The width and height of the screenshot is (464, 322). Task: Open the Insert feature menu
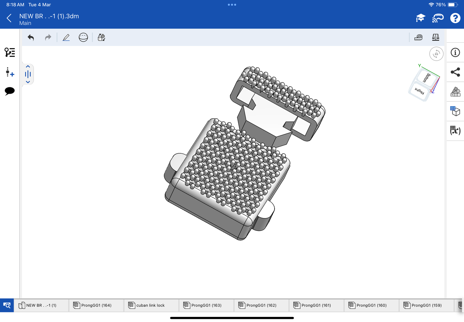click(10, 72)
